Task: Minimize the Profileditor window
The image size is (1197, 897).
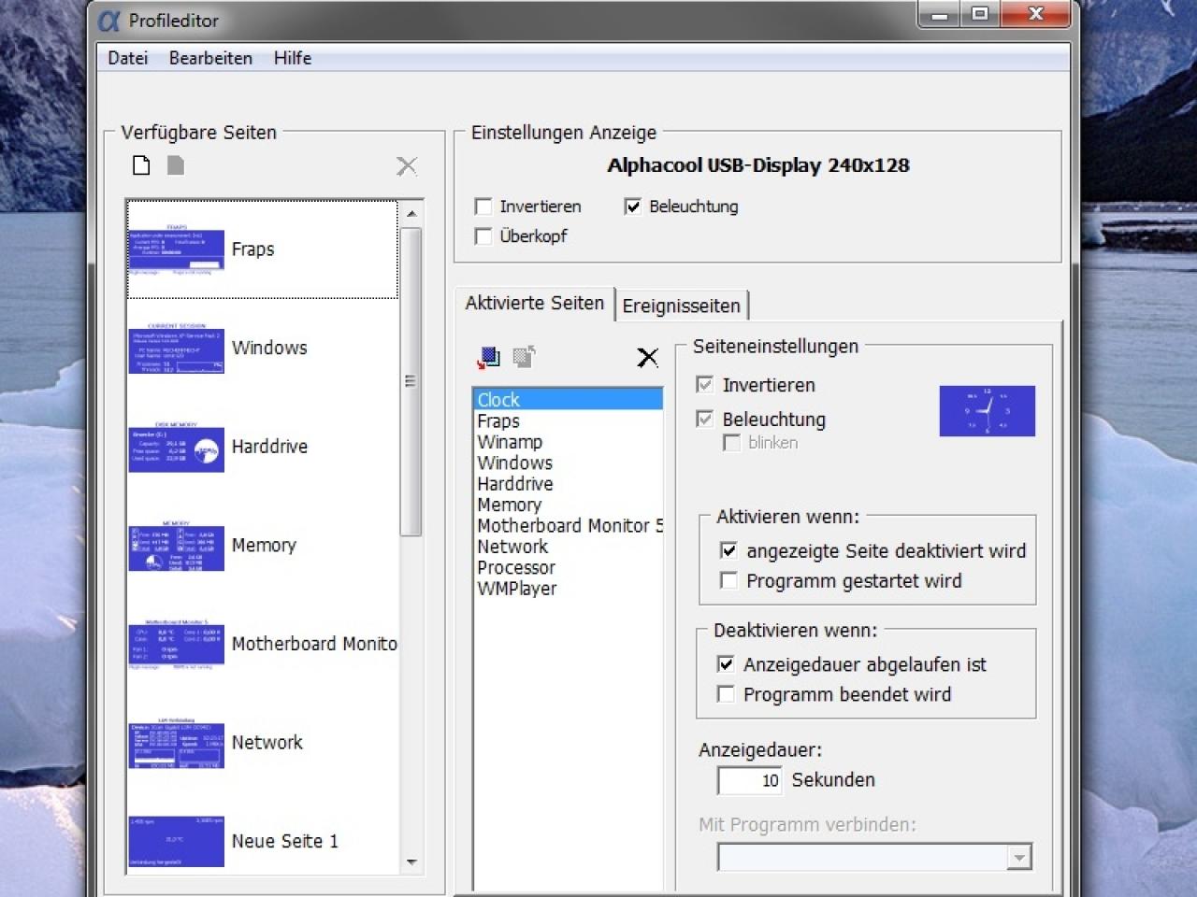Action: pyautogui.click(x=940, y=14)
